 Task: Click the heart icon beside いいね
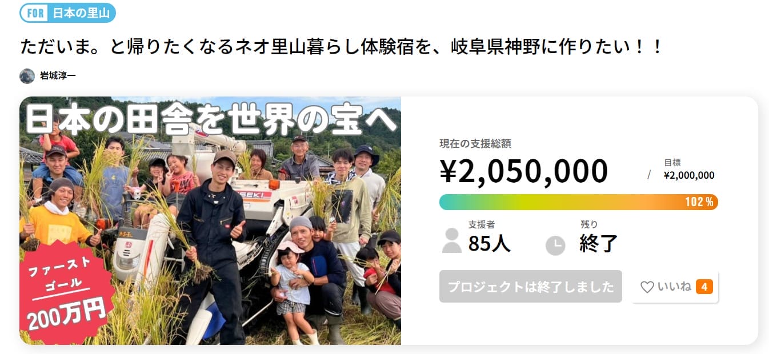[x=647, y=287]
